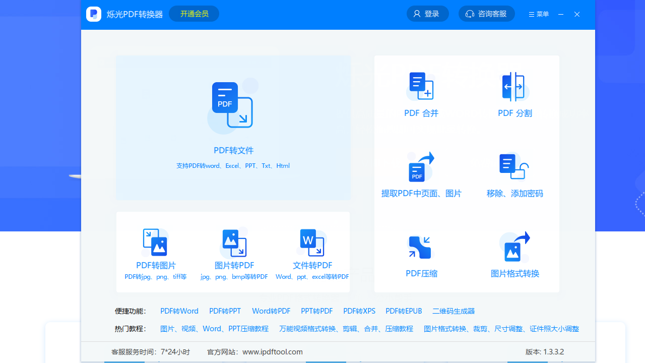The width and height of the screenshot is (645, 363).
Task: Click the www.ipdftool.com website address
Action: (273, 351)
